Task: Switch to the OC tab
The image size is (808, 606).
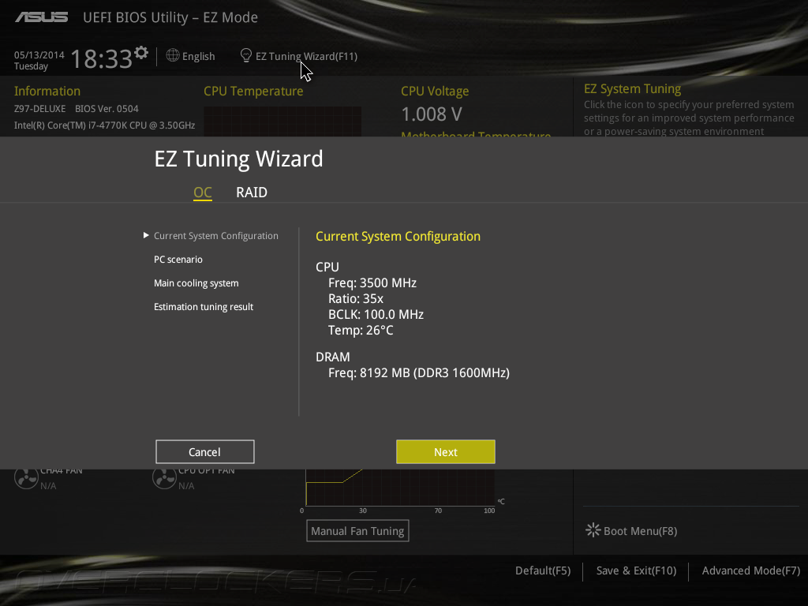Action: pyautogui.click(x=203, y=193)
